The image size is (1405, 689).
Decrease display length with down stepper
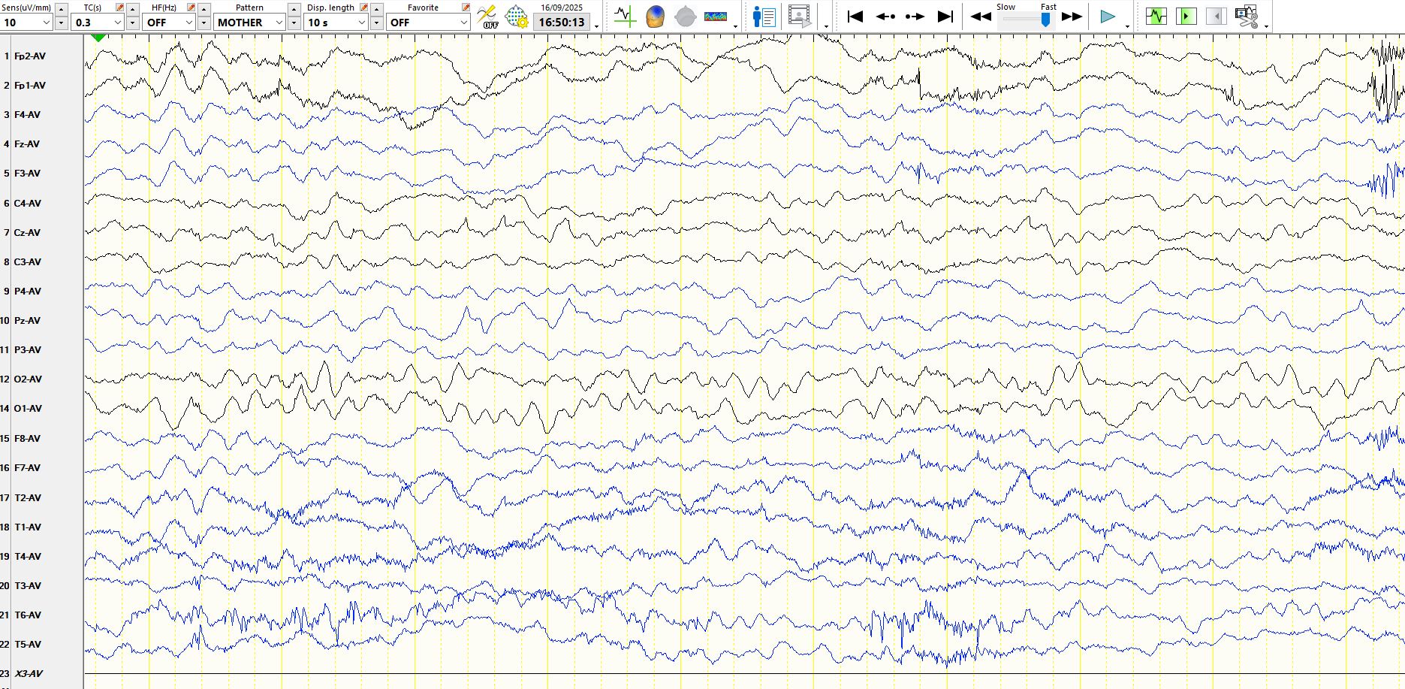pyautogui.click(x=376, y=23)
